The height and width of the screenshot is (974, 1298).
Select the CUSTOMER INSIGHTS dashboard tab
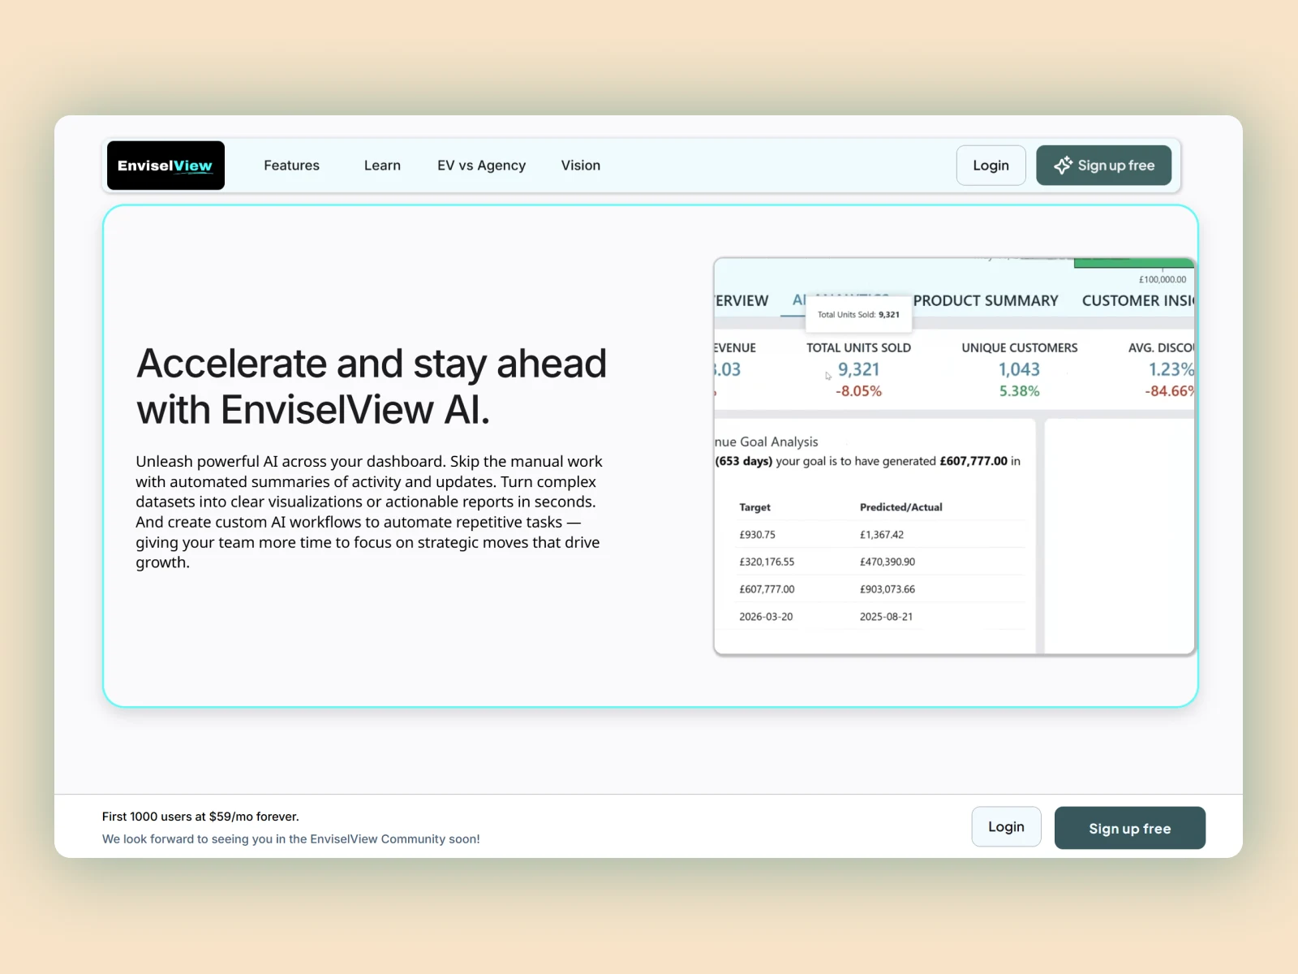1138,300
